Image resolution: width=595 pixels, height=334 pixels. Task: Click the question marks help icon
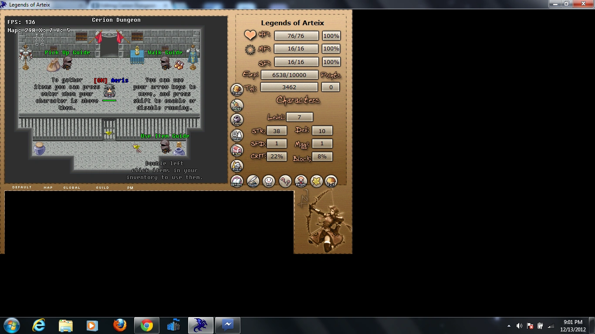point(285,181)
